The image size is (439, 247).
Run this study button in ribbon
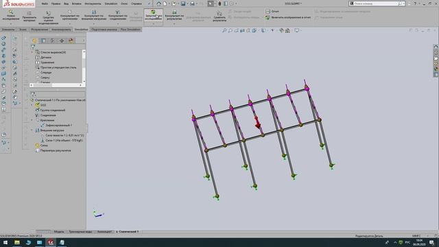pos(153,14)
